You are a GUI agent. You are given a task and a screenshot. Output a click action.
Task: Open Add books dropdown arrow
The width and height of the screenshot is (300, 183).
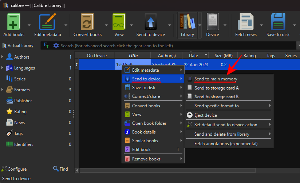click(x=29, y=25)
